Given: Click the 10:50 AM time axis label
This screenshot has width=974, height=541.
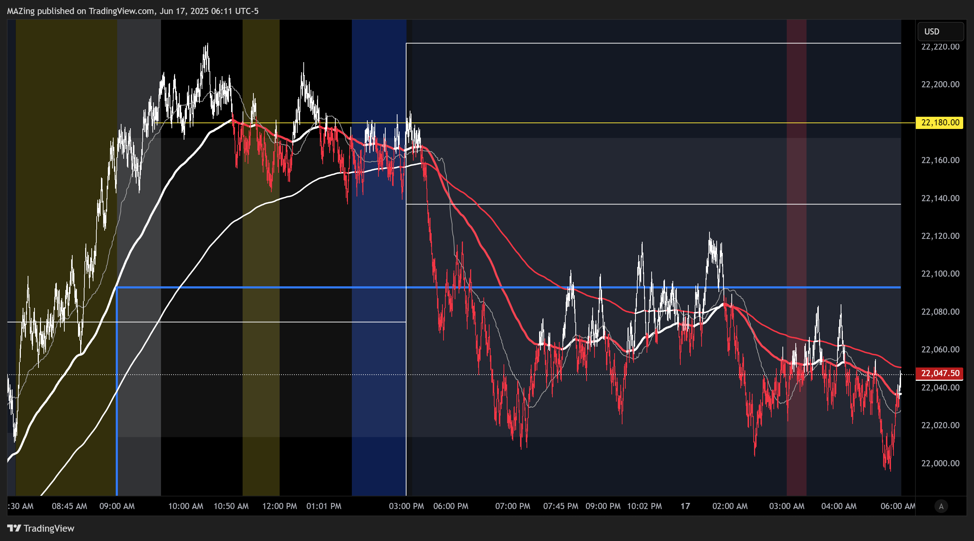Looking at the screenshot, I should 231,506.
